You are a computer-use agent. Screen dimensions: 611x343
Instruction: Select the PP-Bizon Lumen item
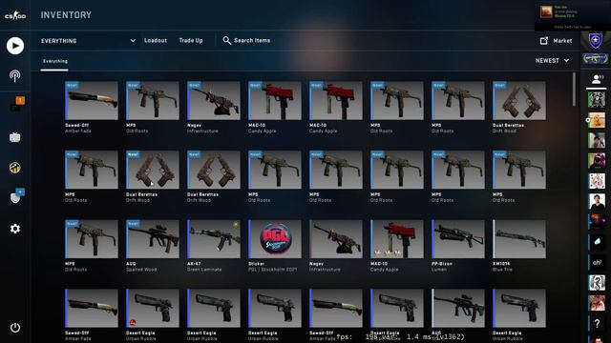(x=458, y=246)
